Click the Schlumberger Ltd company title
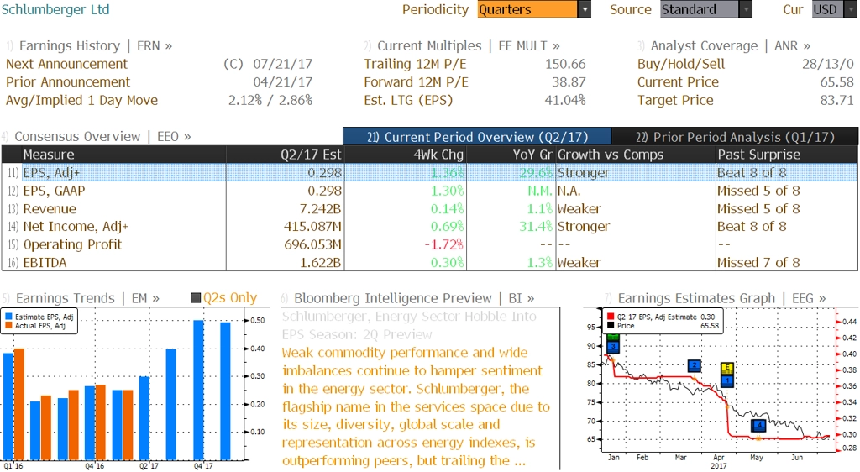This screenshot has height=472, width=860. tap(55, 9)
